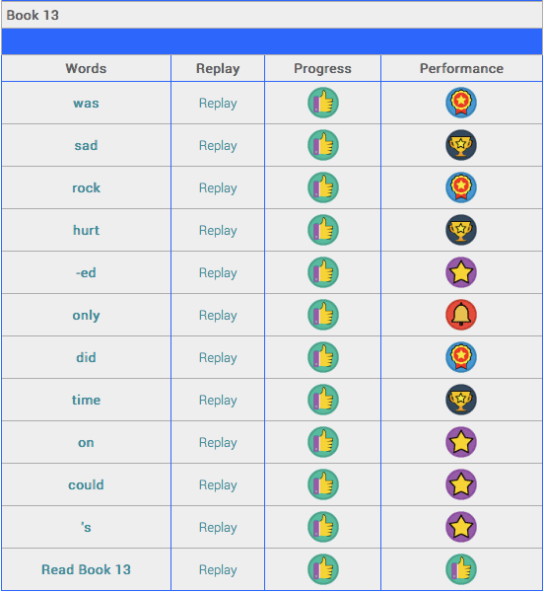
Task: Click the trophy icon in the 'sad' row
Action: point(460,145)
